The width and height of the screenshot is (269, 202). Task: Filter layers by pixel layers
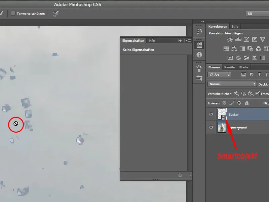coord(243,74)
